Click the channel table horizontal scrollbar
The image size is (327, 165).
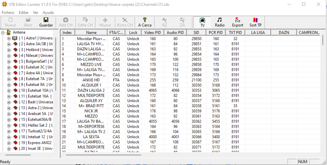(104, 155)
